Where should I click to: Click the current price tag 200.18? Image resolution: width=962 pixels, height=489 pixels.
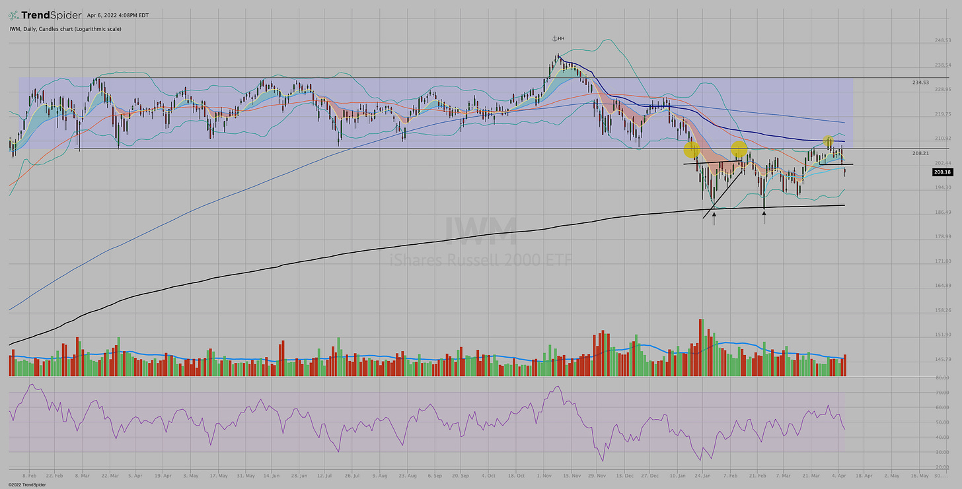943,172
